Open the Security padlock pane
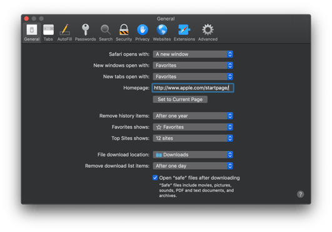This screenshot has width=332, height=232. 124,32
